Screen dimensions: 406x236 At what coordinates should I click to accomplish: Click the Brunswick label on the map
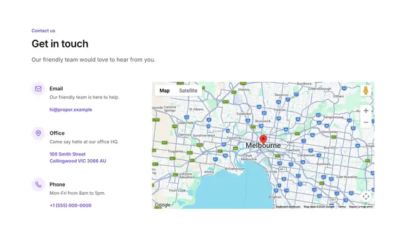[x=263, y=121]
